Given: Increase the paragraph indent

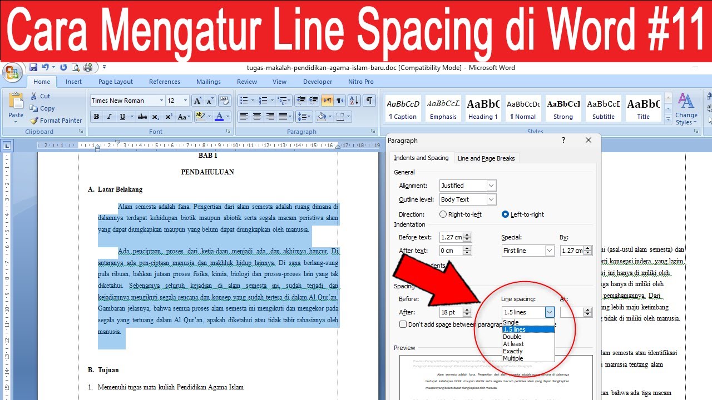Looking at the screenshot, I should [314, 101].
